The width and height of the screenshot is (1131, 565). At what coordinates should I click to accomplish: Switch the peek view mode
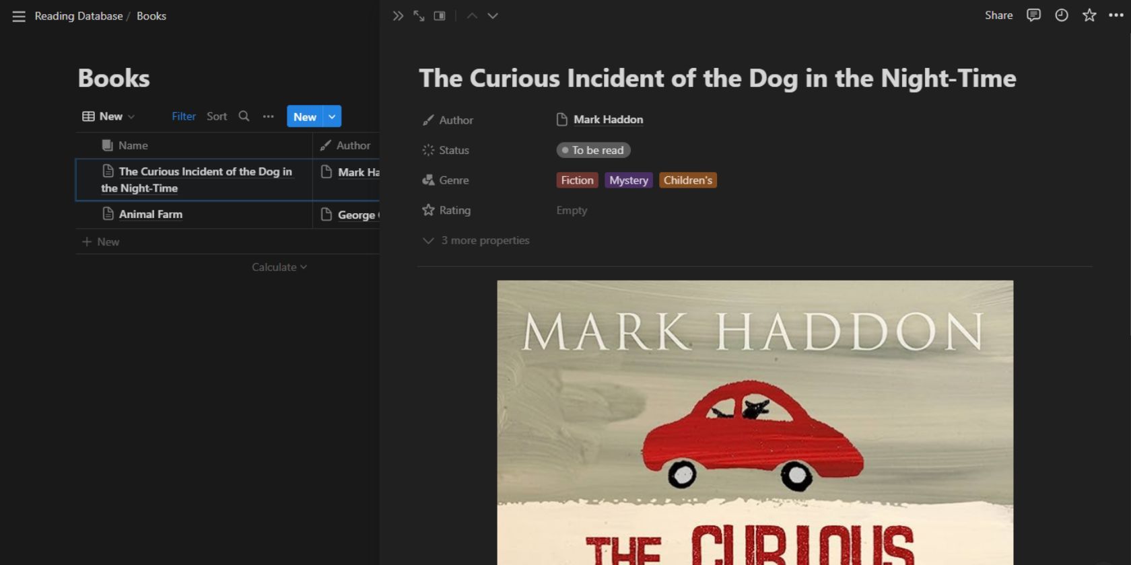point(440,16)
